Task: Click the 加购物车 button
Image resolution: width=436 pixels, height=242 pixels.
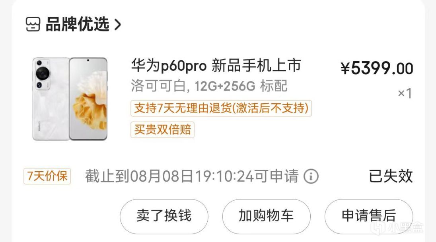Action: pos(267,216)
